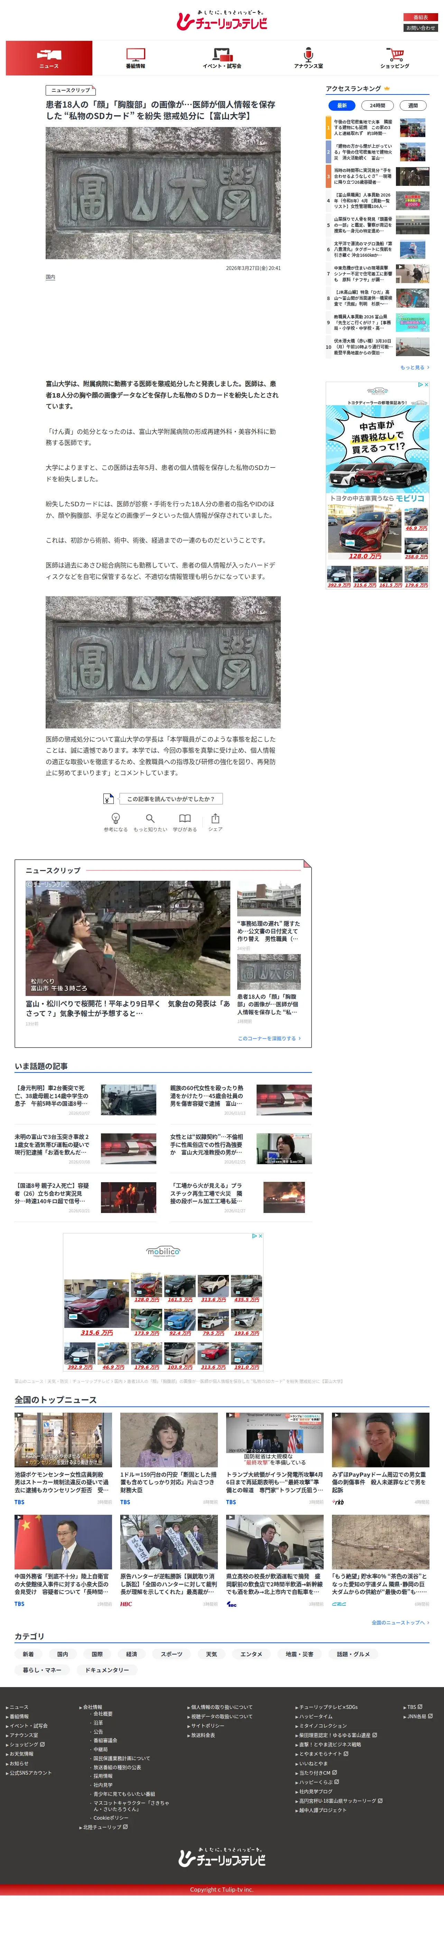Open the 会社概要 footer link
Viewport: 444px width, 1938px height.
point(103,1714)
